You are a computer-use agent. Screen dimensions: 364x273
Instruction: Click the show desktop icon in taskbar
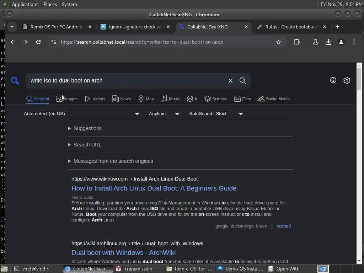point(4,269)
